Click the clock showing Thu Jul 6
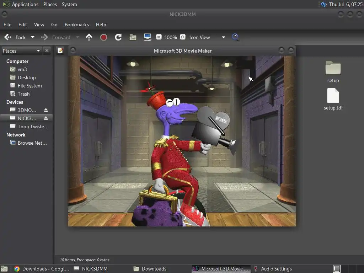This screenshot has height=273, width=364. [346, 4]
